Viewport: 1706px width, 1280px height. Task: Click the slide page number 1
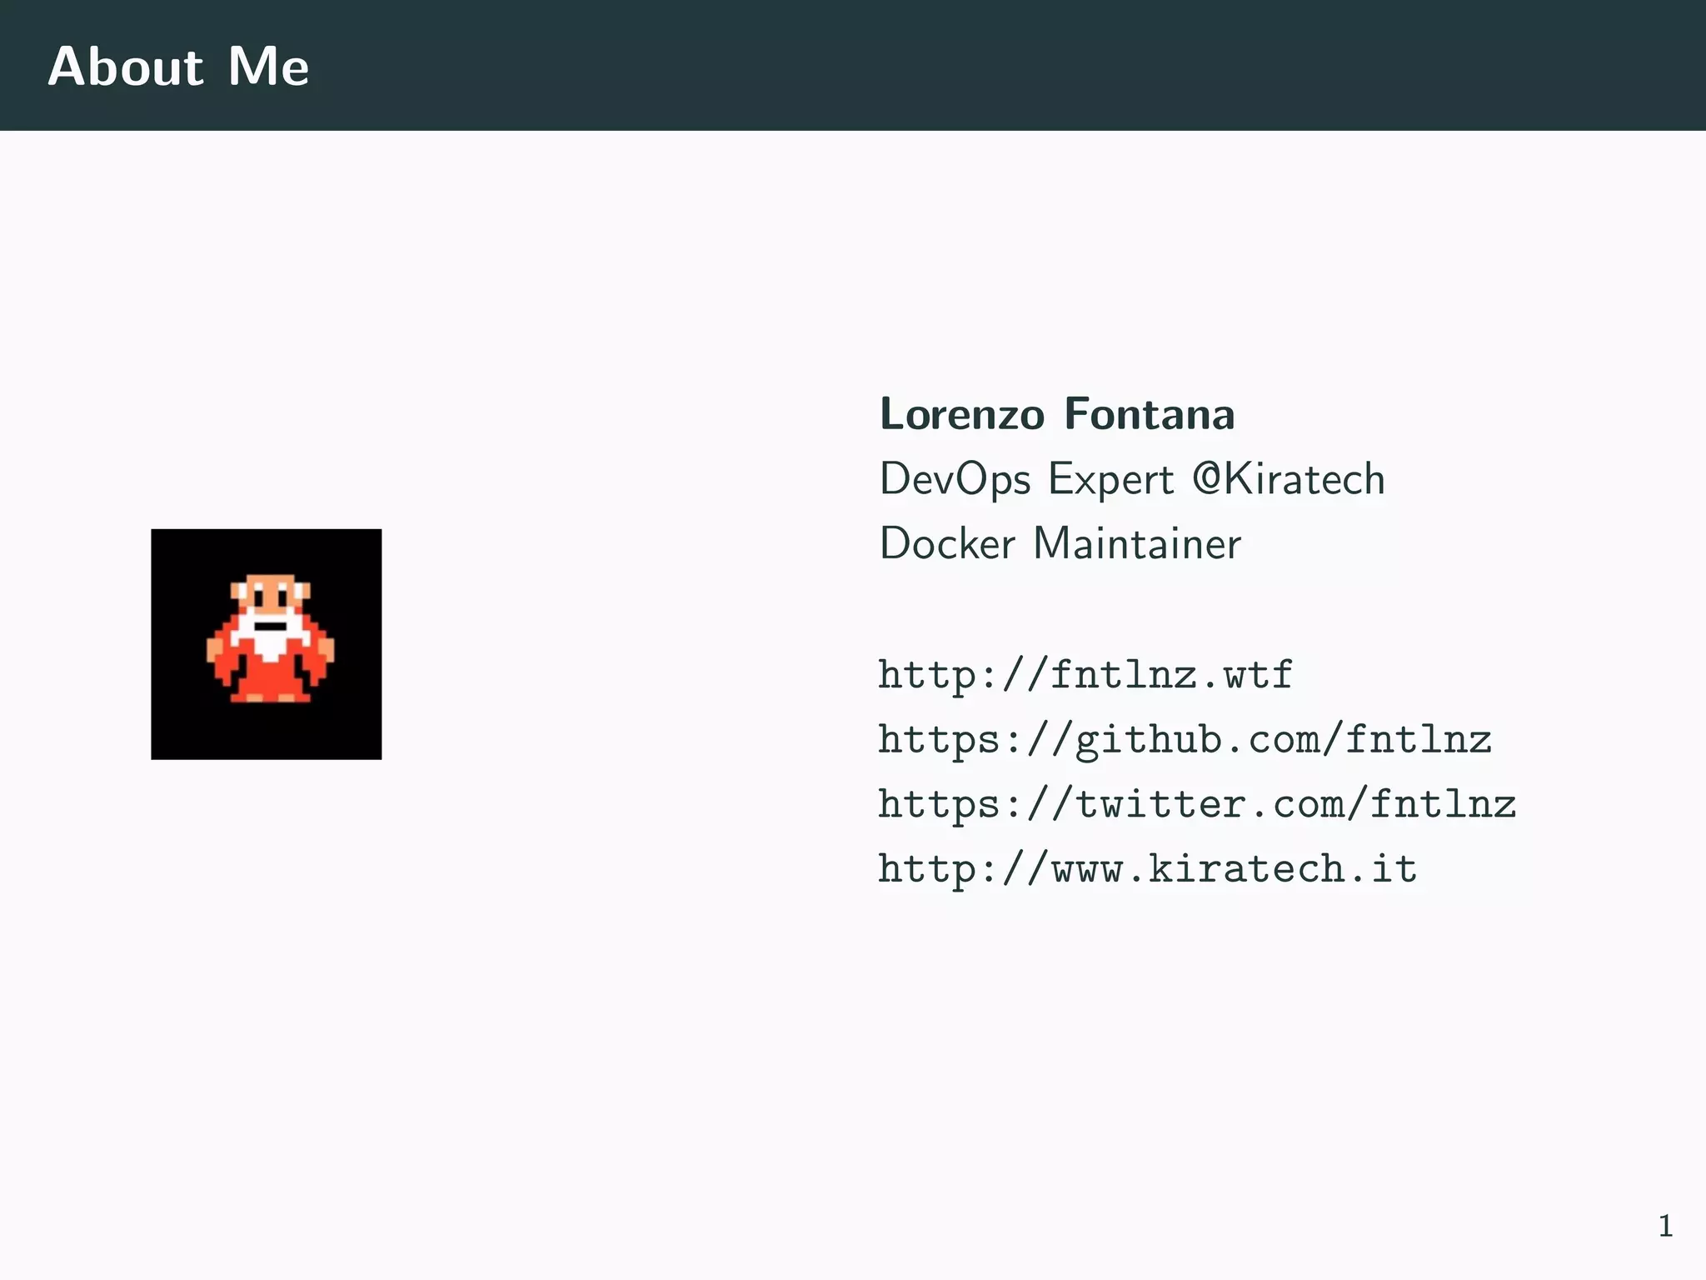click(x=1664, y=1226)
